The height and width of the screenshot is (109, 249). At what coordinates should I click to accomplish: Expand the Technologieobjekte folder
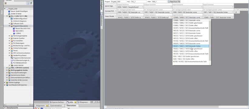pos(9,36)
